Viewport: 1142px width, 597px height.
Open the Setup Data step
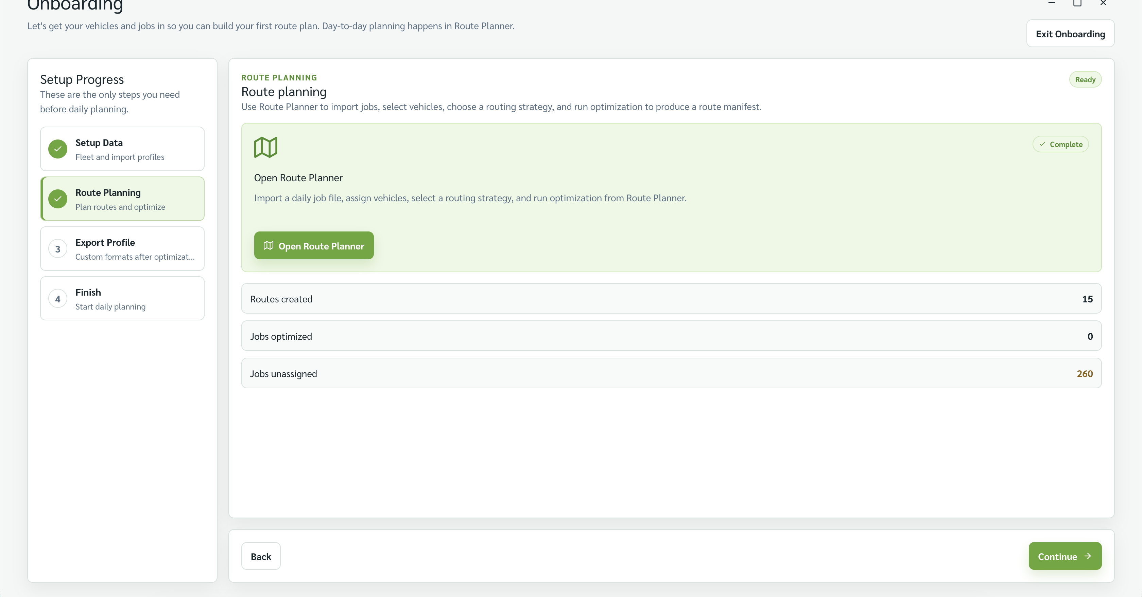(122, 149)
